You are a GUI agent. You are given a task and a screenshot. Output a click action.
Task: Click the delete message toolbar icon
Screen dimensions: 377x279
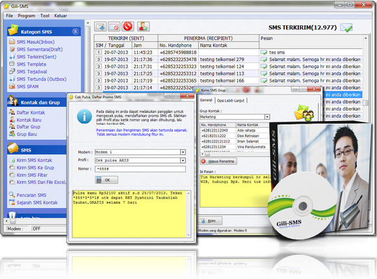point(114,27)
